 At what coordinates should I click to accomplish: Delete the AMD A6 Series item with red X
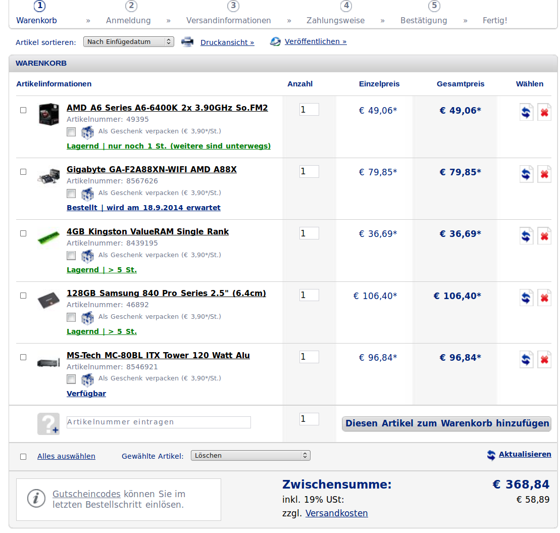point(544,112)
